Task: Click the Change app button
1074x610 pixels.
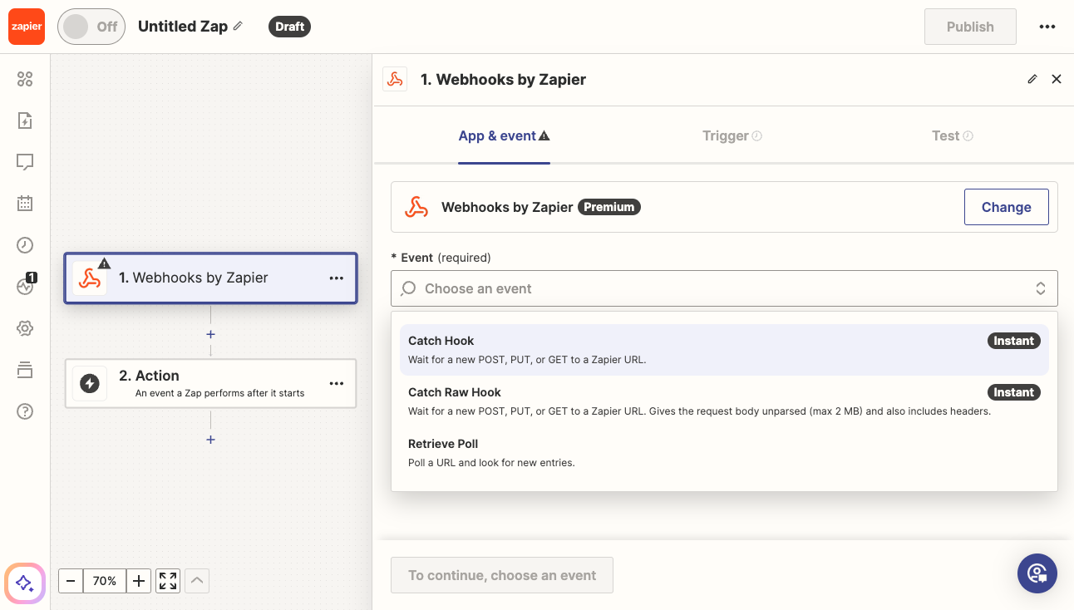Action: click(x=1006, y=207)
